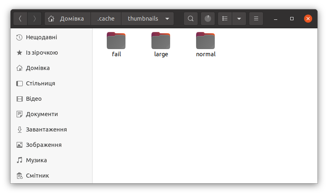Viewport: 328px width, 195px height.
Task: Maximize the file manager window
Action: pyautogui.click(x=292, y=19)
